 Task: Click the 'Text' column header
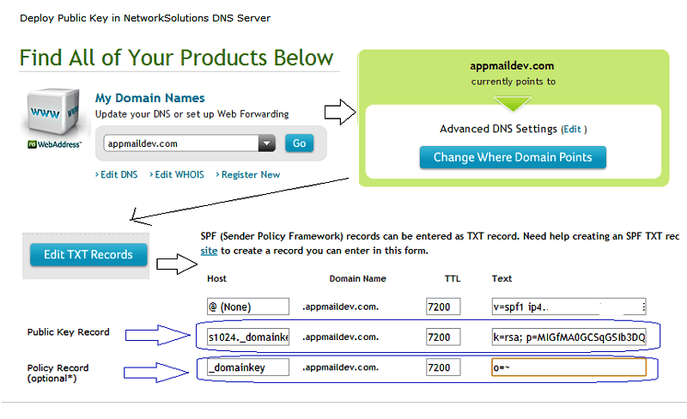(x=502, y=279)
